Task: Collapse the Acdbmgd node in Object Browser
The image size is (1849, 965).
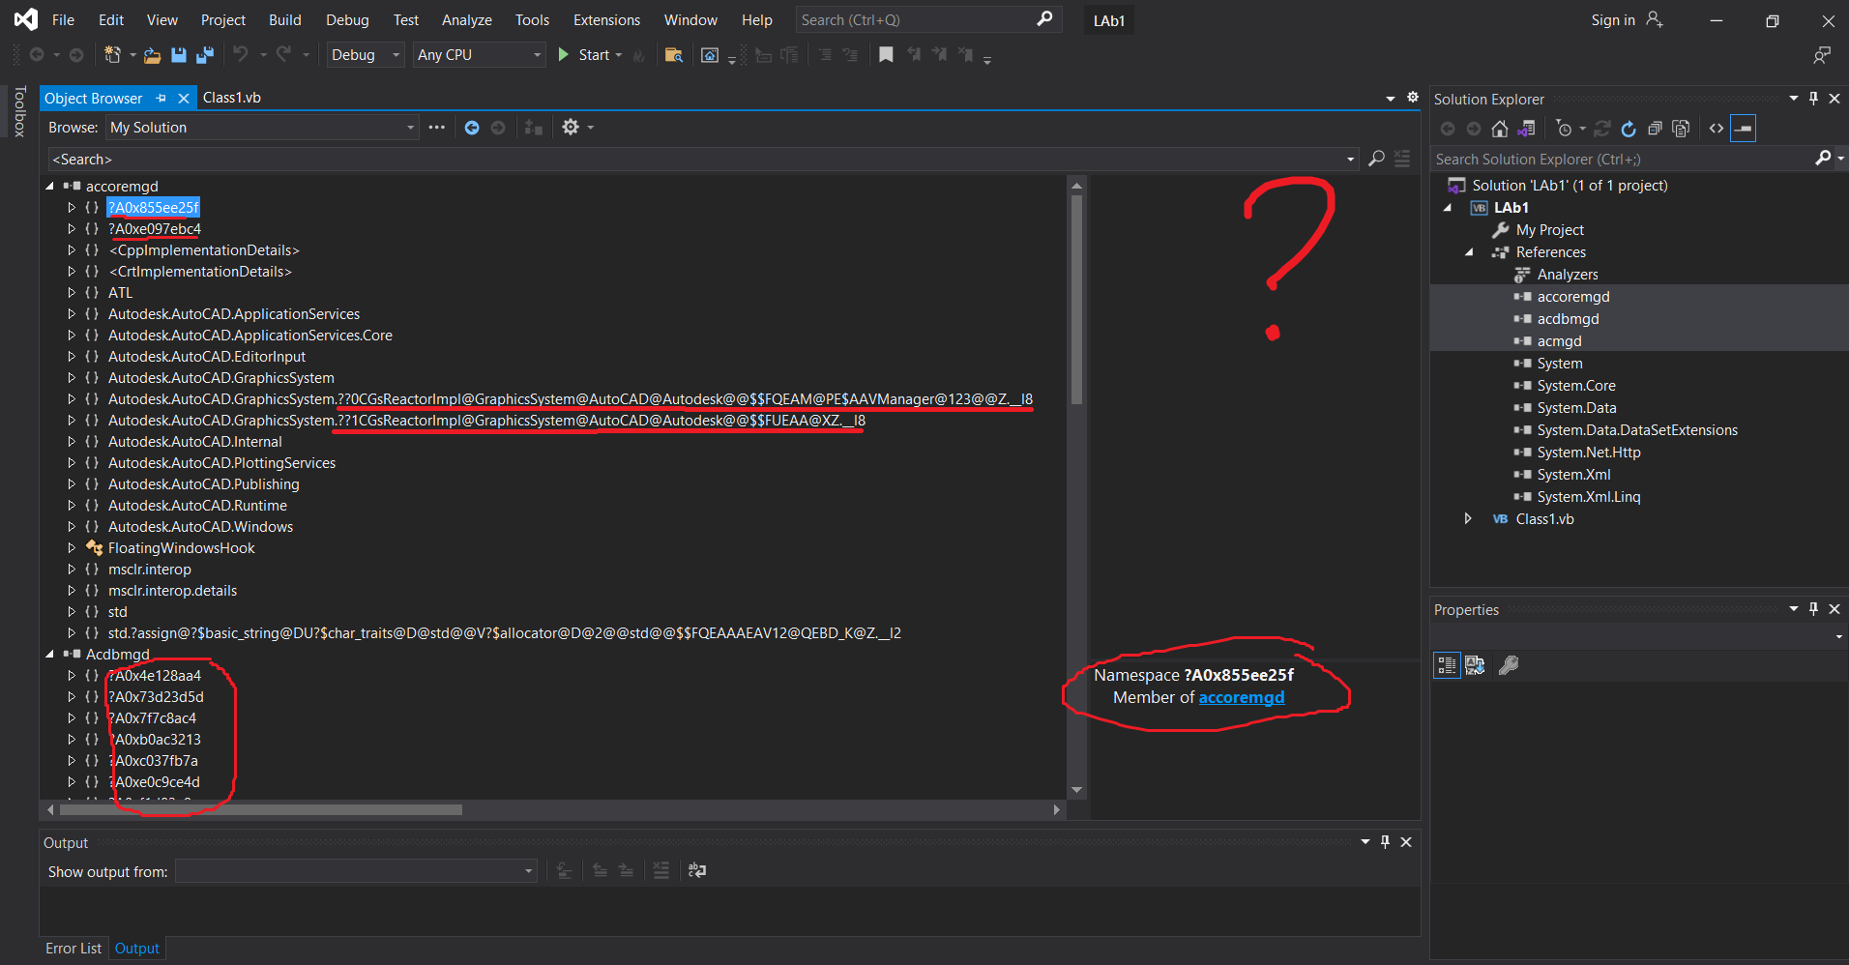Action: 50,655
